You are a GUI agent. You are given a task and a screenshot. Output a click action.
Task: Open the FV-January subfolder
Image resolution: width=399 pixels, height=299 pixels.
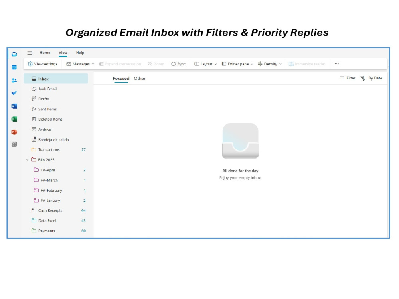coord(56,201)
